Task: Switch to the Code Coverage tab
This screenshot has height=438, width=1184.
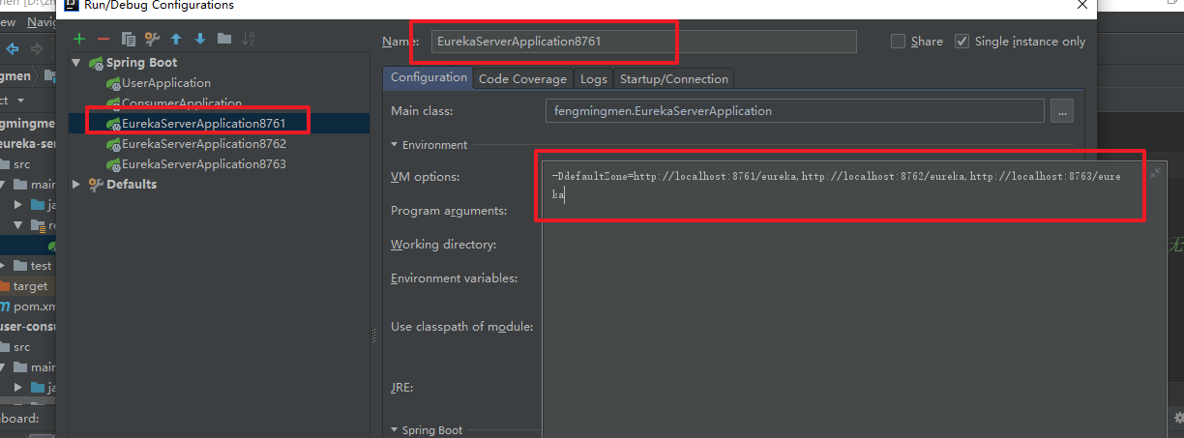Action: (x=522, y=79)
